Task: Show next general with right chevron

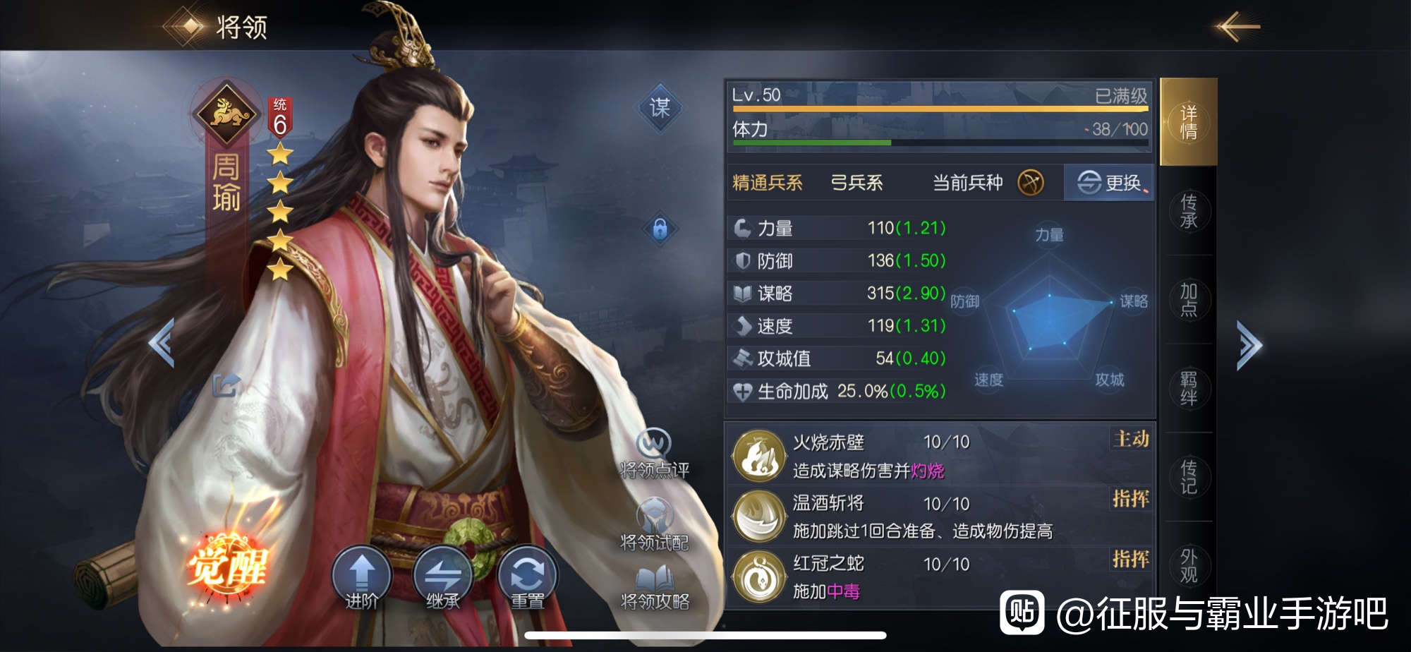Action: click(1249, 345)
